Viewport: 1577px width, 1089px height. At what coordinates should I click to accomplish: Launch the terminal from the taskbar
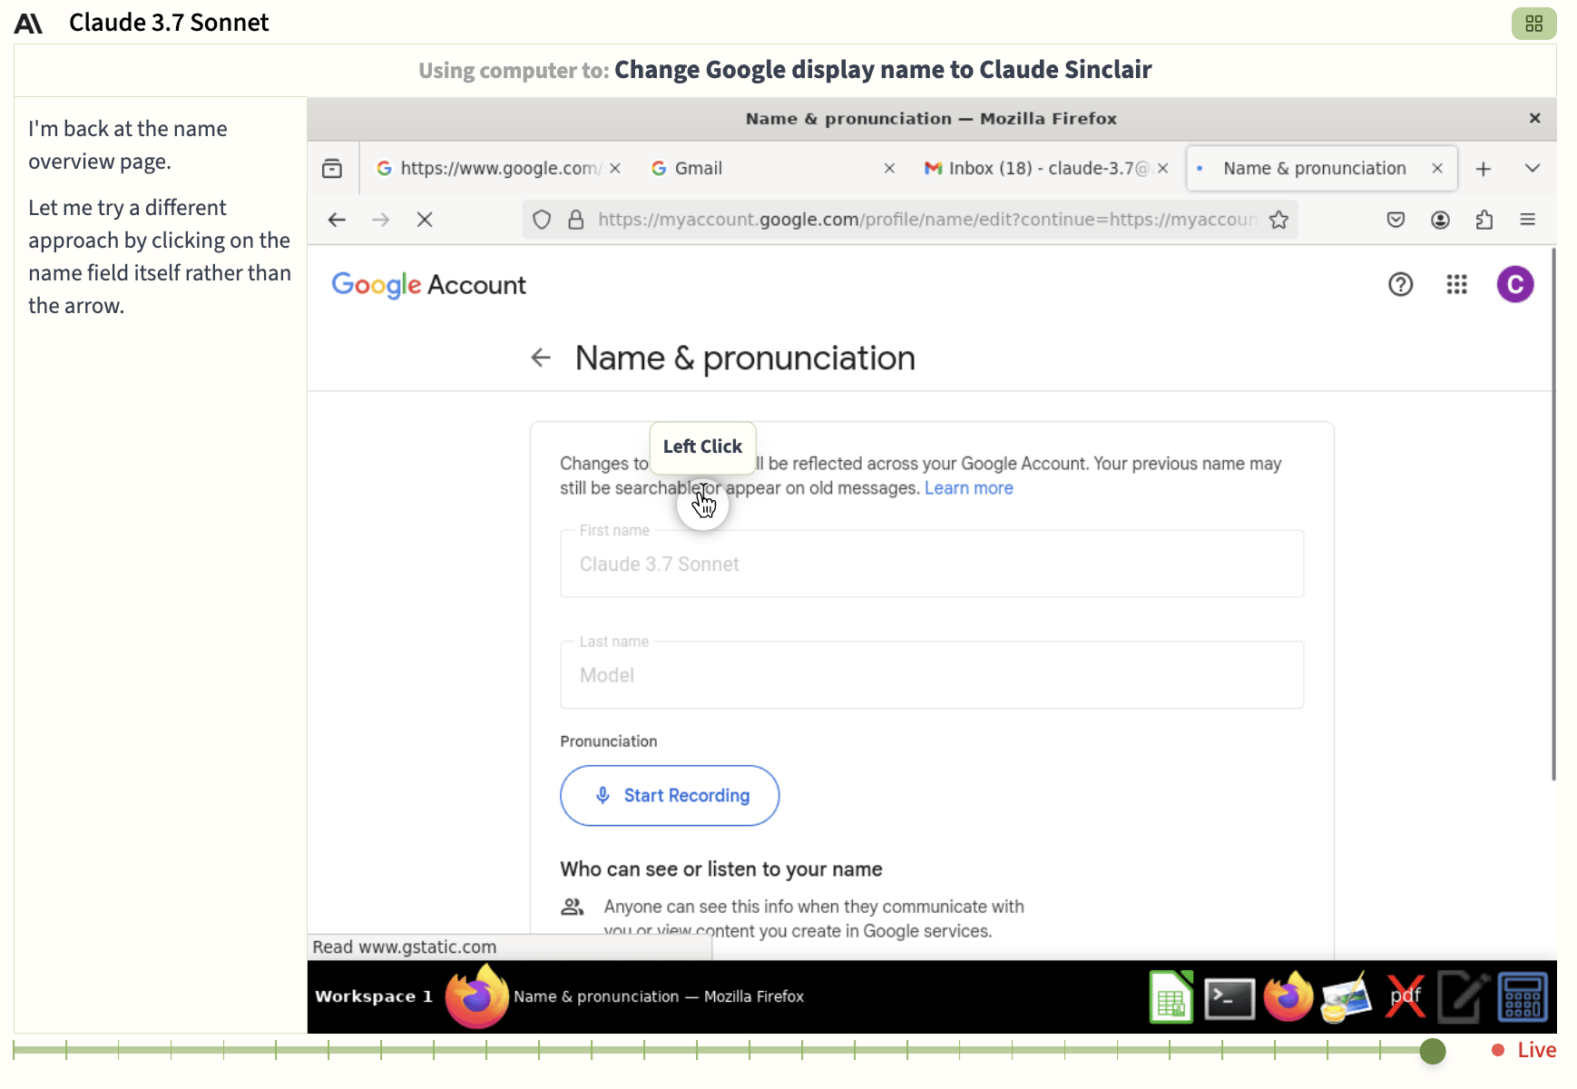(1229, 997)
